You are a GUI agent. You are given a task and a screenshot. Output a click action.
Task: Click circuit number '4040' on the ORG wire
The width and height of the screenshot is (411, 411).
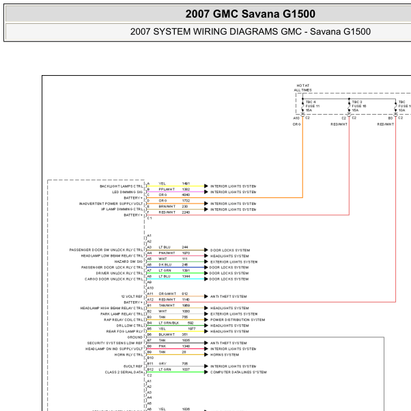[x=186, y=195]
